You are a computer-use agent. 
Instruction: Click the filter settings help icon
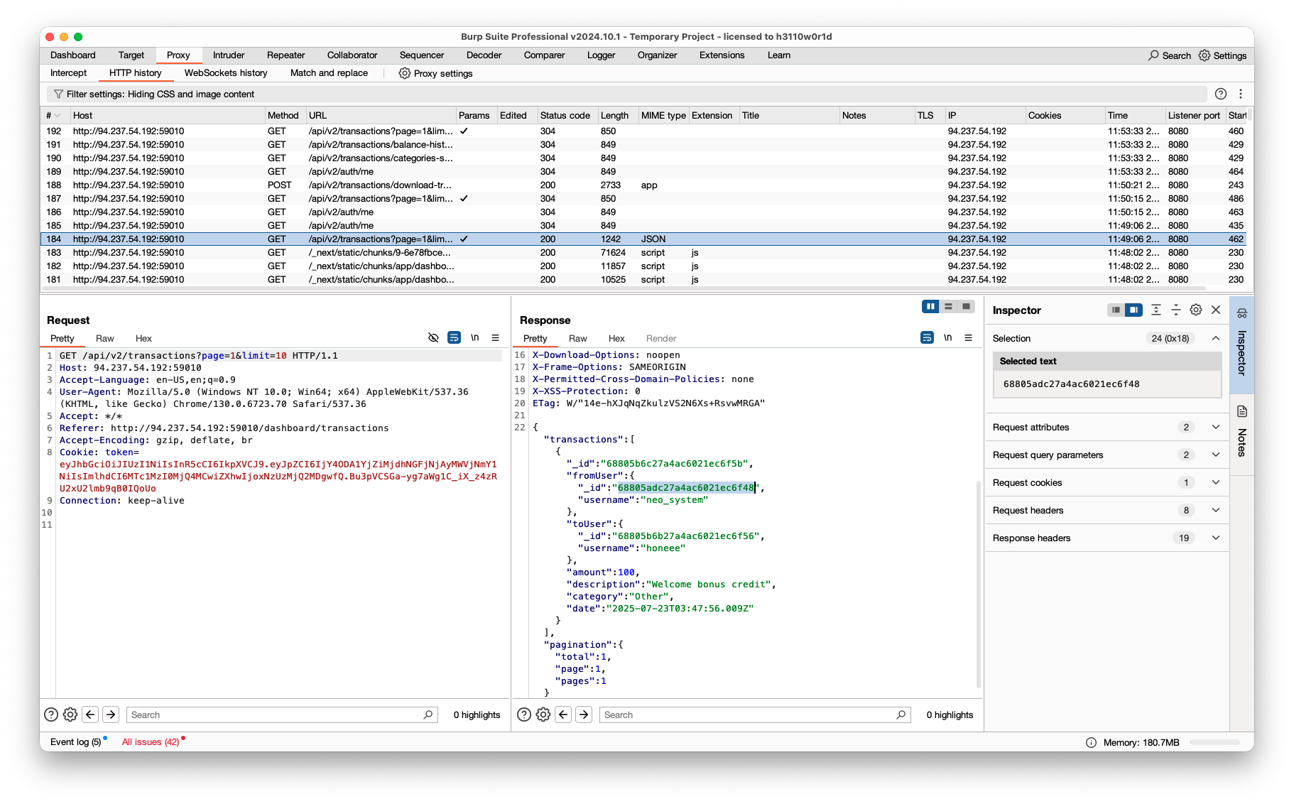[x=1220, y=94]
